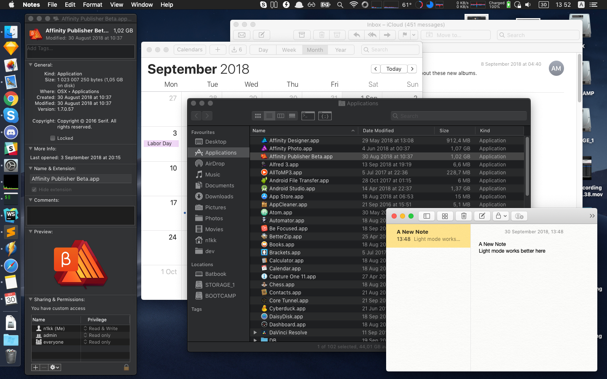Open the Format menu
Screen dimensions: 607x379
92,5
